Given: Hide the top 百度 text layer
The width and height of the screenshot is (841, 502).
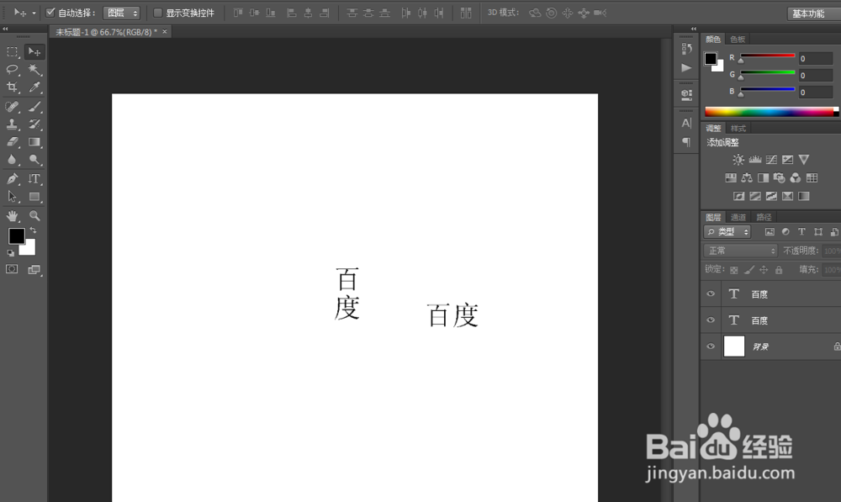Looking at the screenshot, I should (711, 294).
